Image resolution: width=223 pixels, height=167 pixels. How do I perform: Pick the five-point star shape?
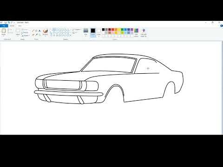[x=57, y=35]
